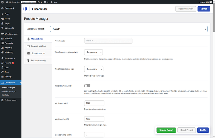Image resolution: width=215 pixels, height=138 pixels.
Task: Click the Go Up button
Action: (203, 130)
